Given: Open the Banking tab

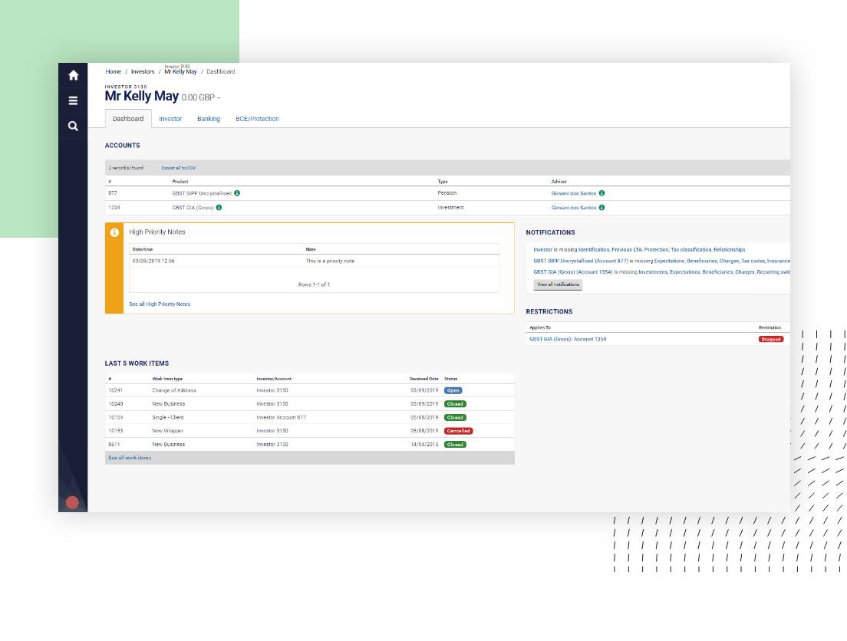Looking at the screenshot, I should [208, 119].
